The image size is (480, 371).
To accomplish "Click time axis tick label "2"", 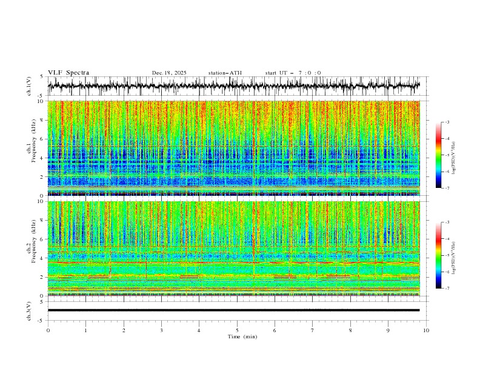I will 124,330.
